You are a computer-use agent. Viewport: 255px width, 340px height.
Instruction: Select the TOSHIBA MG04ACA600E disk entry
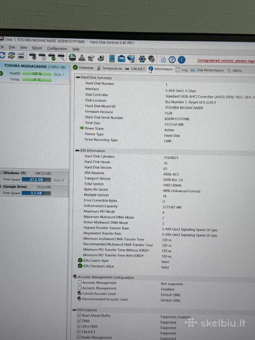pyautogui.click(x=35, y=73)
